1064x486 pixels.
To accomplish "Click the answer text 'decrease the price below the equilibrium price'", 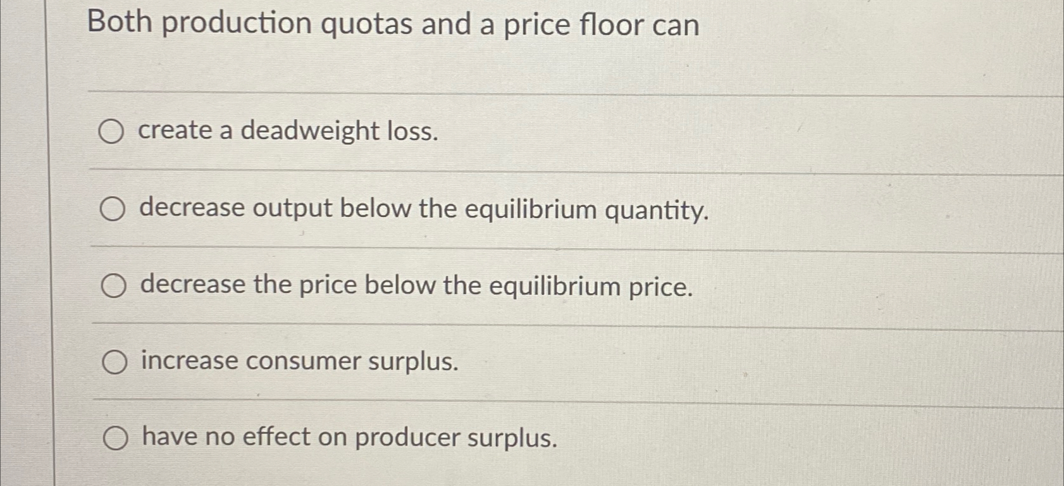I will tap(416, 286).
